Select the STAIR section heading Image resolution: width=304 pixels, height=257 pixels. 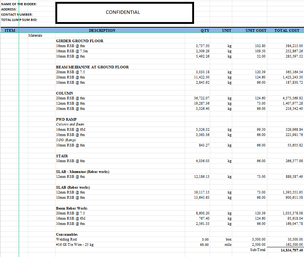pyautogui.click(x=62, y=156)
